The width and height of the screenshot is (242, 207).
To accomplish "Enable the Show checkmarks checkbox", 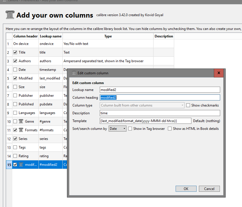I will tap(188, 105).
